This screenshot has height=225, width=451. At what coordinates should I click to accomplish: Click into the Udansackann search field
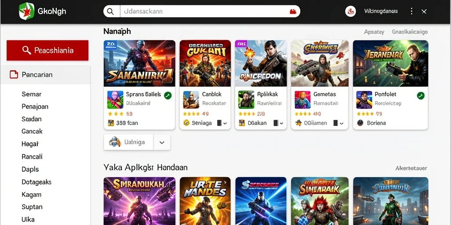click(x=204, y=11)
